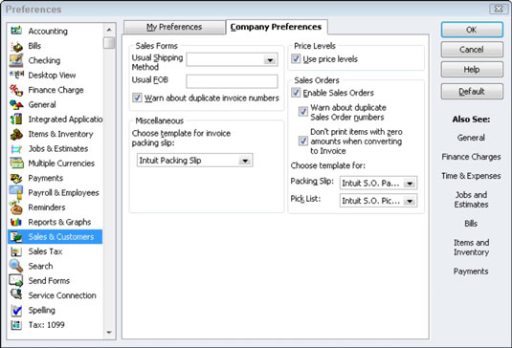
Task: Open Items & Inventory icon
Action: (16, 134)
